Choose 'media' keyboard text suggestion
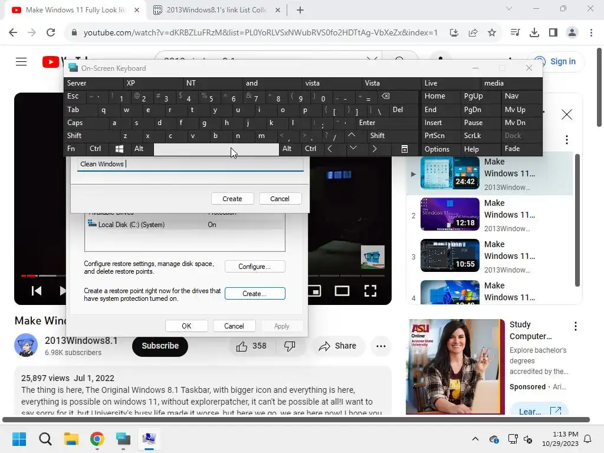The height and width of the screenshot is (453, 604). click(x=511, y=83)
